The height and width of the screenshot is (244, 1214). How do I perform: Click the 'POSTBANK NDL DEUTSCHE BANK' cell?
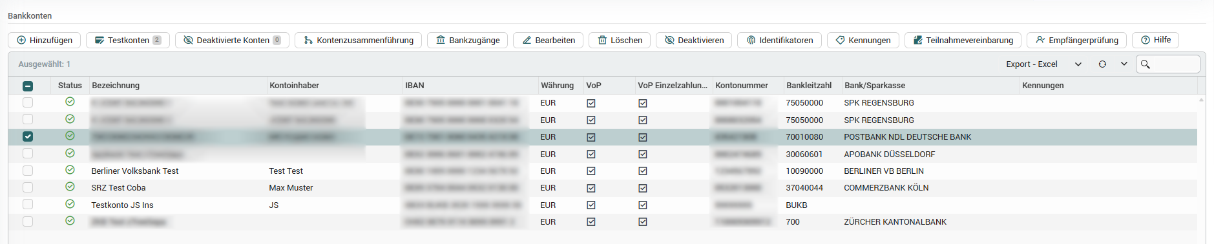click(907, 137)
